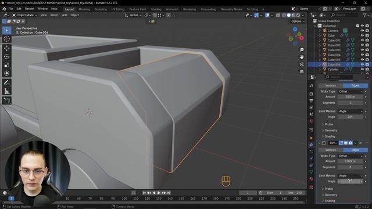372x209 pixels.
Task: Toggle the snapping magnet in header
Action: pyautogui.click(x=155, y=15)
